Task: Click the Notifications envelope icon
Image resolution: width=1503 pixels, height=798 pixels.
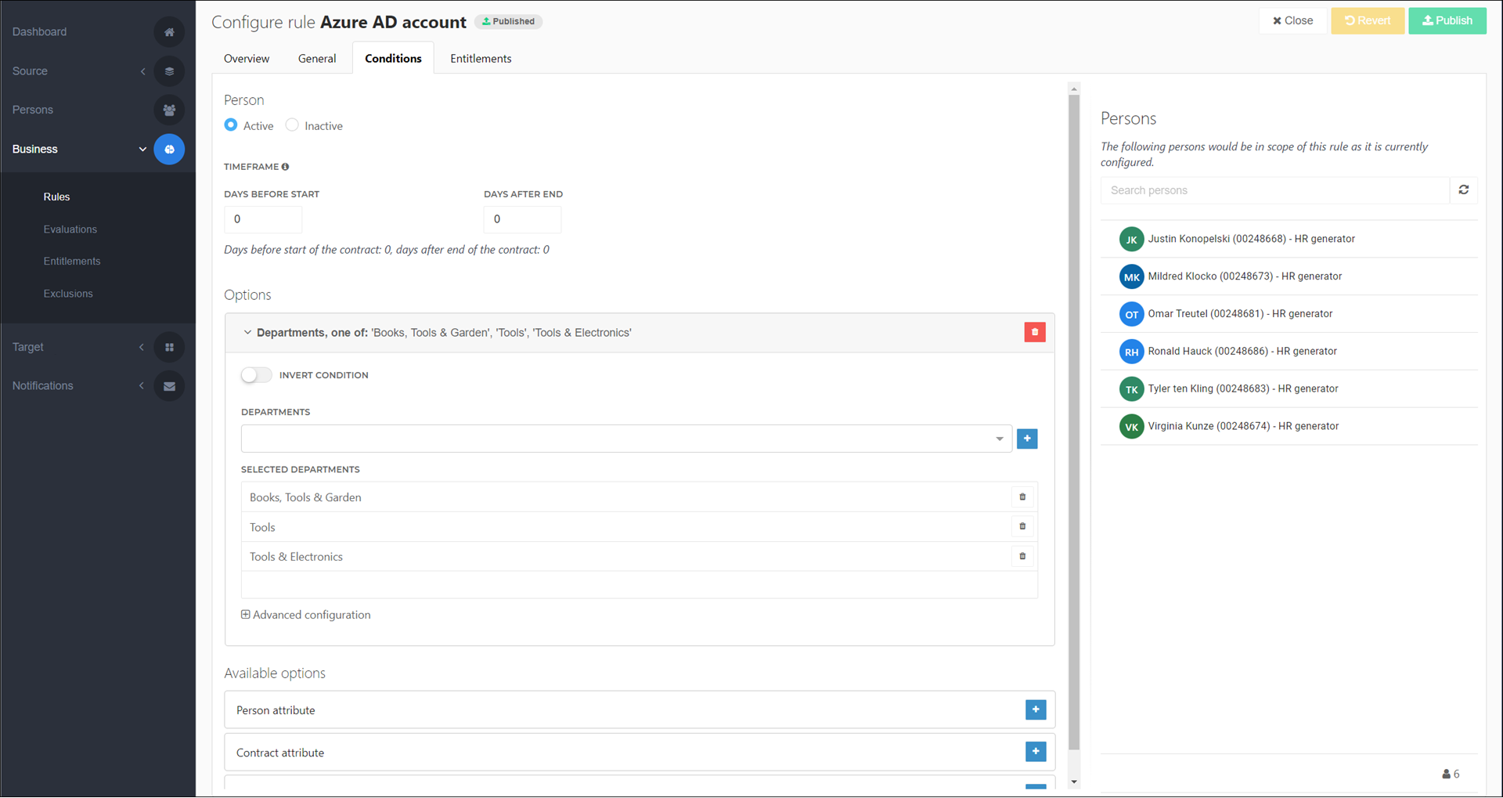Action: pyautogui.click(x=169, y=386)
